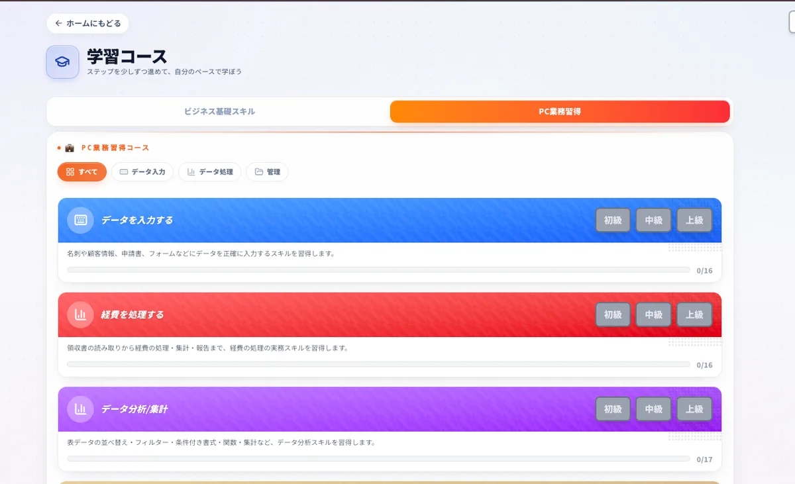Click the keyboard icon on データを入力する card
This screenshot has width=795, height=484.
coord(81,220)
